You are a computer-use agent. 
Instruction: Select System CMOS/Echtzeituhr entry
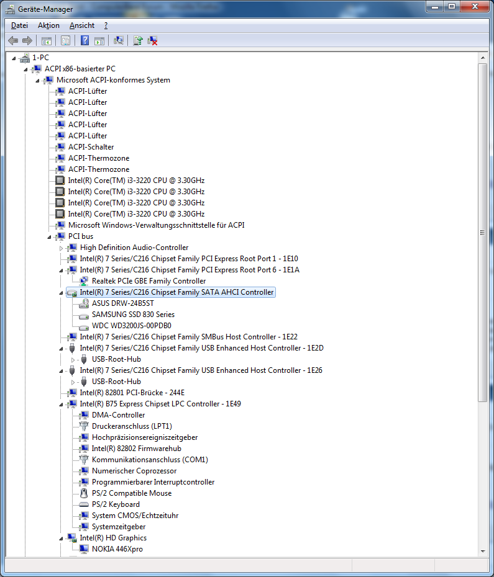tap(135, 516)
